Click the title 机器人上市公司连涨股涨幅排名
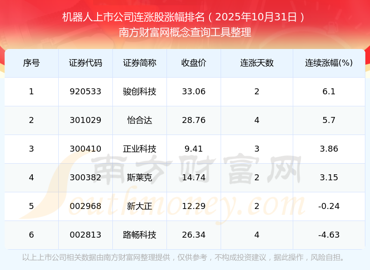 pyautogui.click(x=134, y=17)
